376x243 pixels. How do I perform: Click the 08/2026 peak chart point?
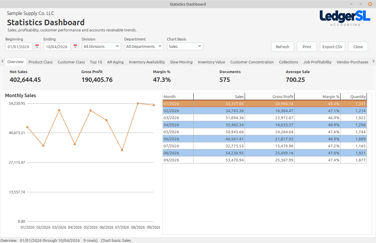tap(138, 103)
